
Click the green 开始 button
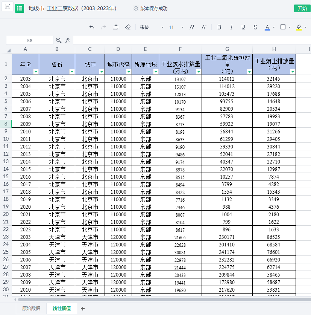click(302, 8)
